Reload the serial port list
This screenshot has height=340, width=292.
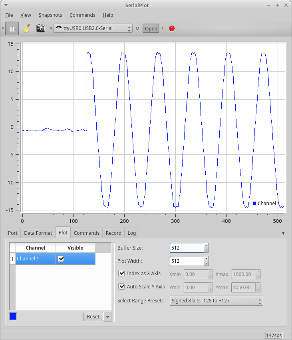point(137,28)
